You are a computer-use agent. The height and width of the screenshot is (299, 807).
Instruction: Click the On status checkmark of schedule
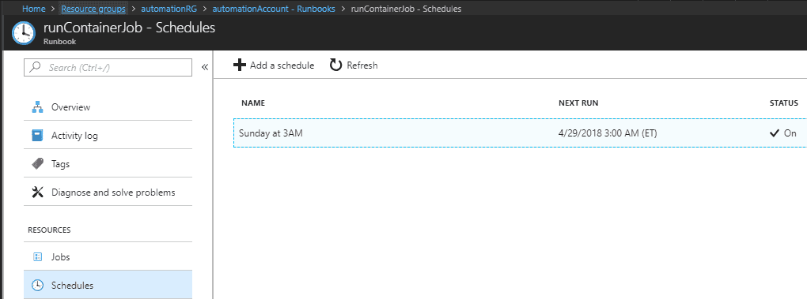coord(774,133)
